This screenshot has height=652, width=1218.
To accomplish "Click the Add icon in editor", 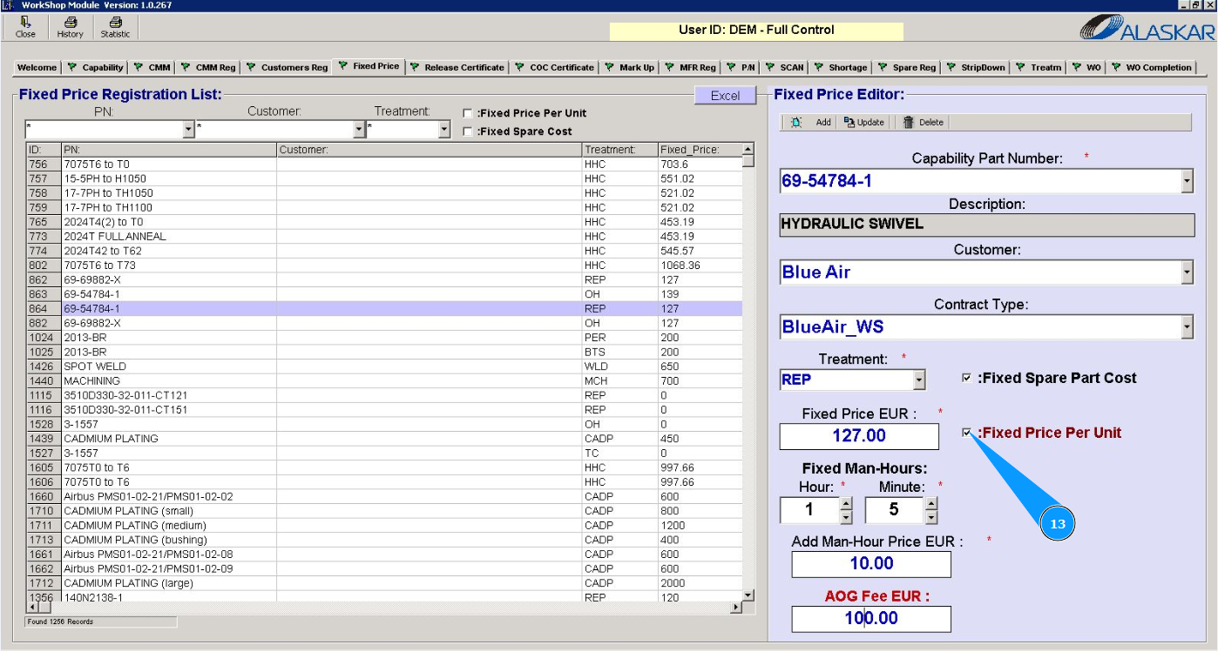I will [796, 123].
